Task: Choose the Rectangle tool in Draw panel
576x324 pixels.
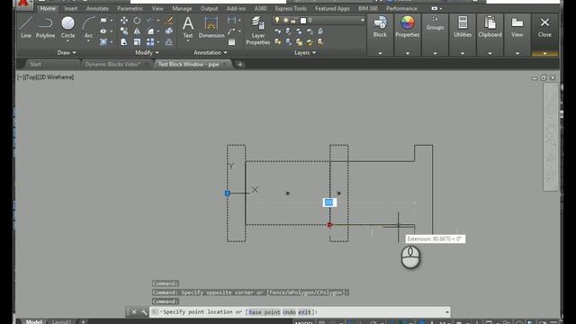Action: tap(103, 21)
